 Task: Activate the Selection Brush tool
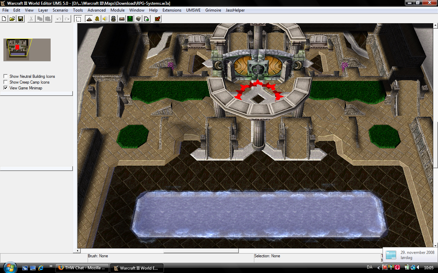(x=78, y=19)
